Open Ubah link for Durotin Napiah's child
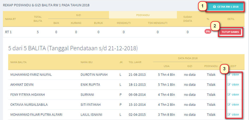The width and height of the screenshot is (249, 120). (235, 75)
